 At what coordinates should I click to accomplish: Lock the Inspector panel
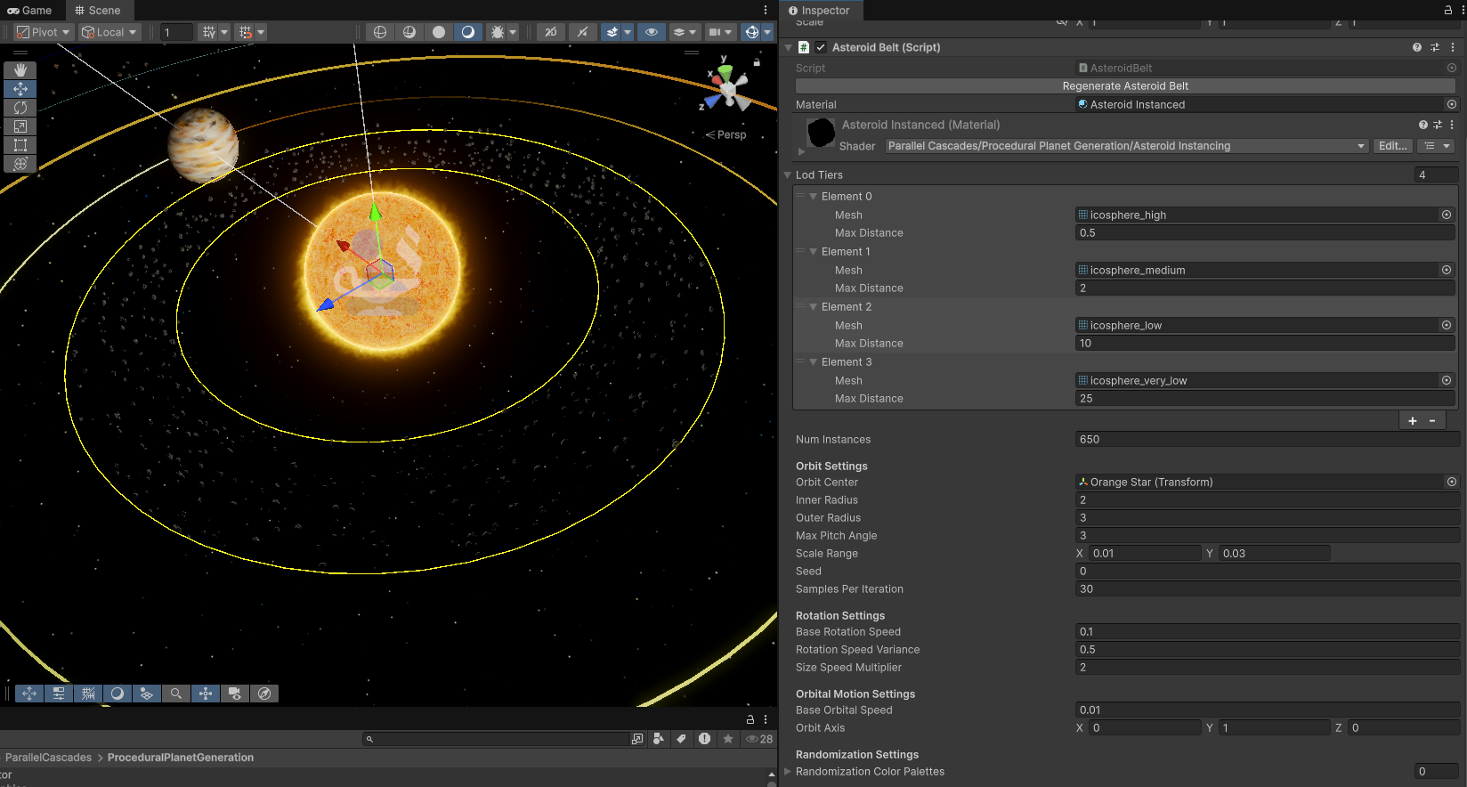click(x=1448, y=10)
